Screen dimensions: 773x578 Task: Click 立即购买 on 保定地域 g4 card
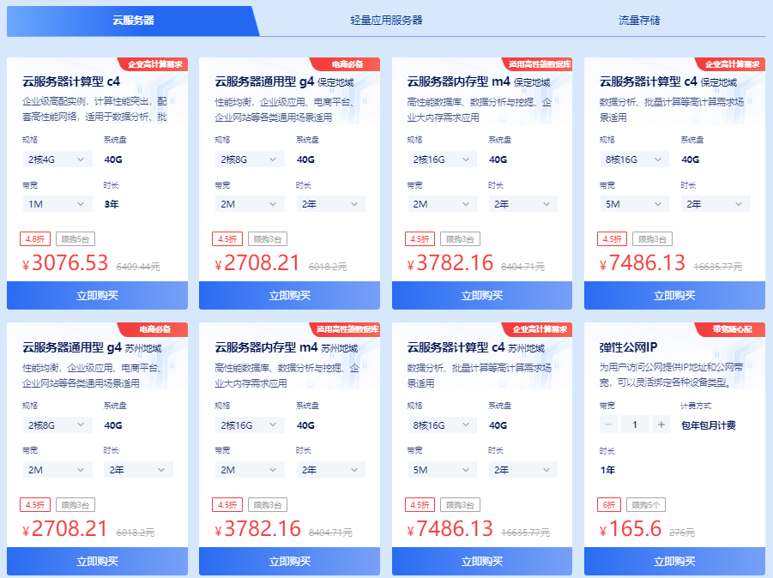point(289,296)
